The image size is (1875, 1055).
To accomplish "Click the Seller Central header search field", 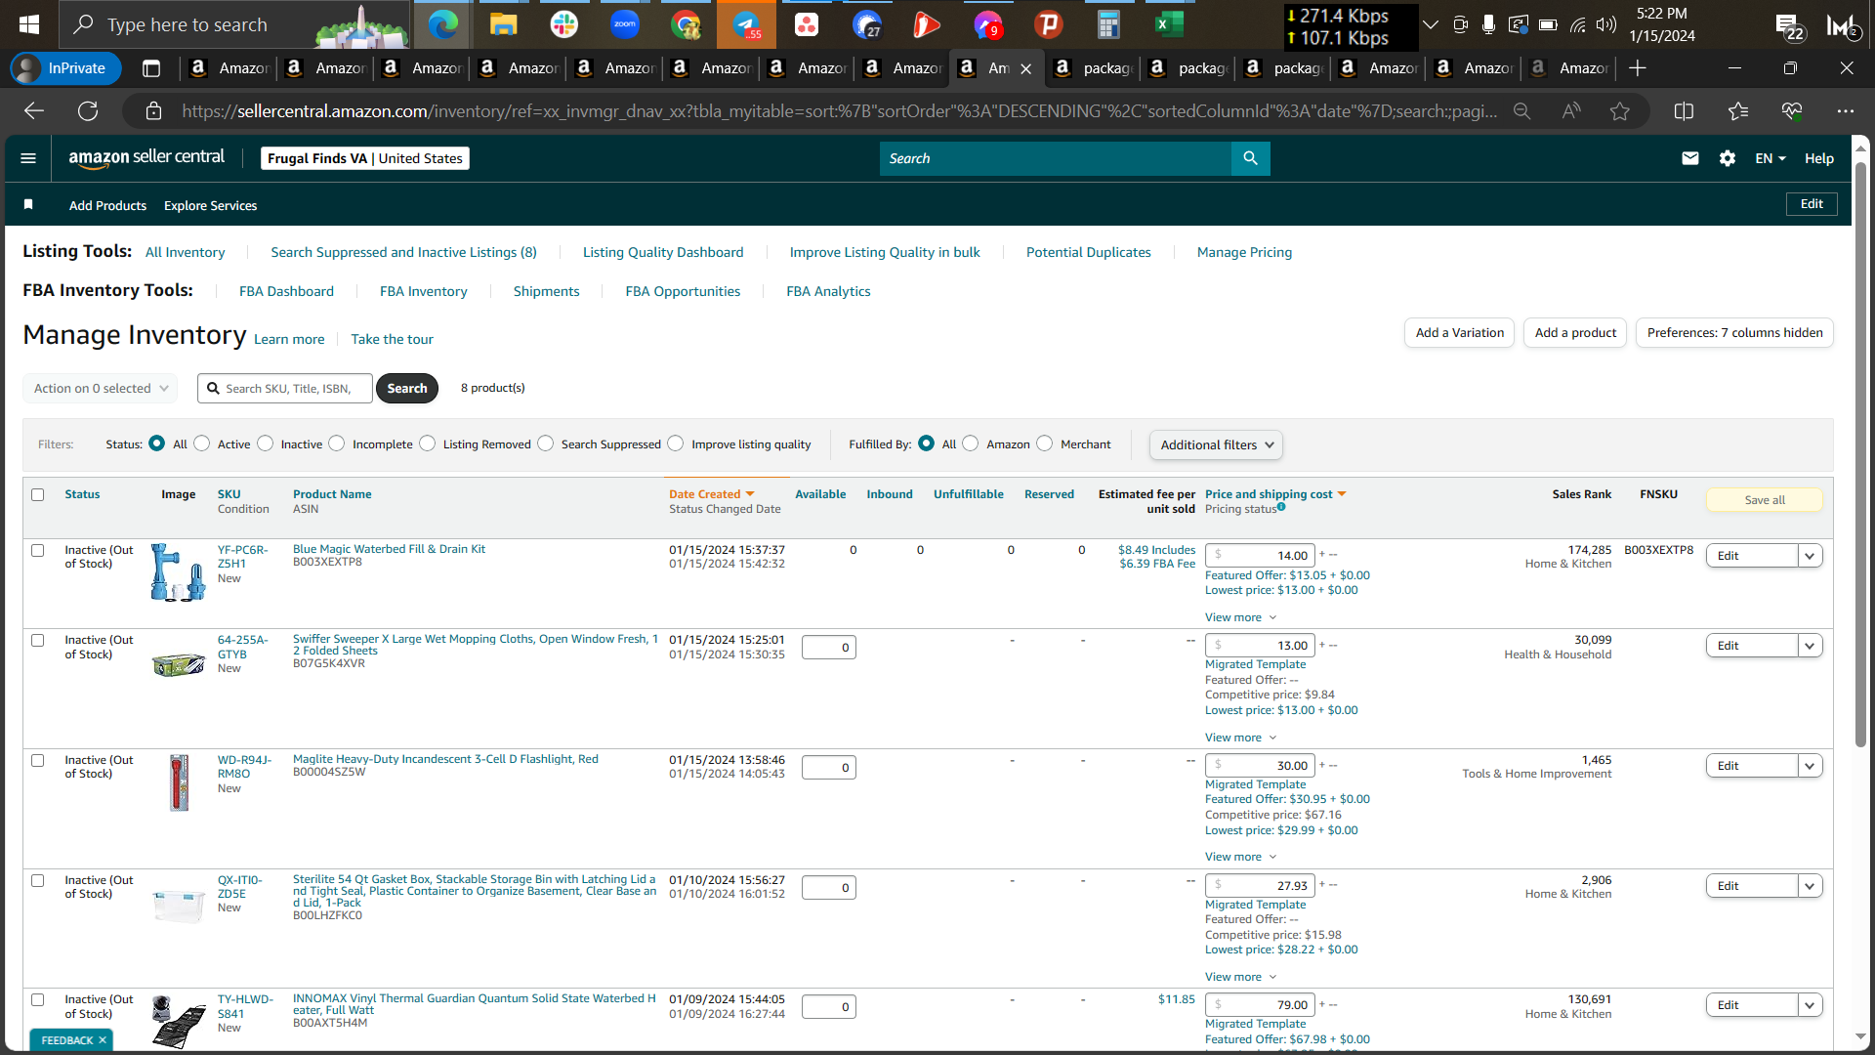I will (1055, 158).
